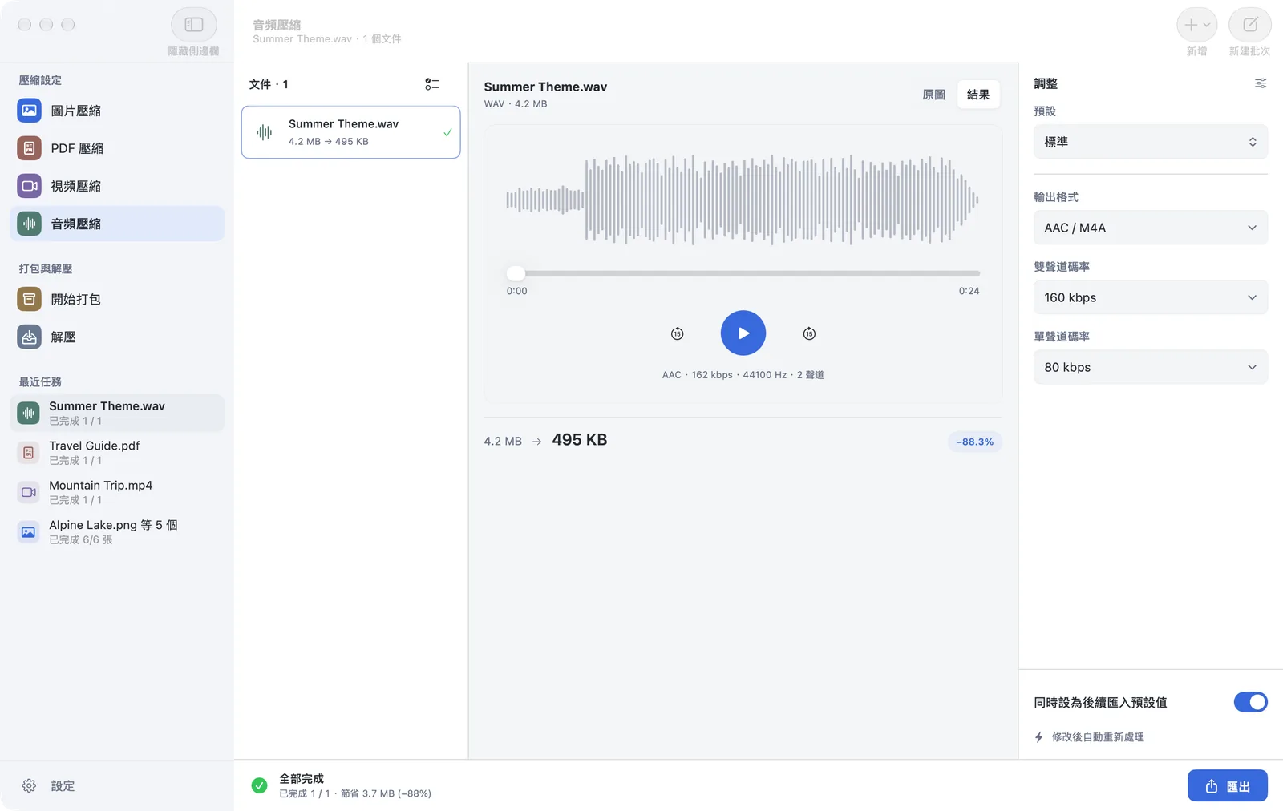The width and height of the screenshot is (1283, 811).
Task: Click the playback position slider handle
Action: 516,273
